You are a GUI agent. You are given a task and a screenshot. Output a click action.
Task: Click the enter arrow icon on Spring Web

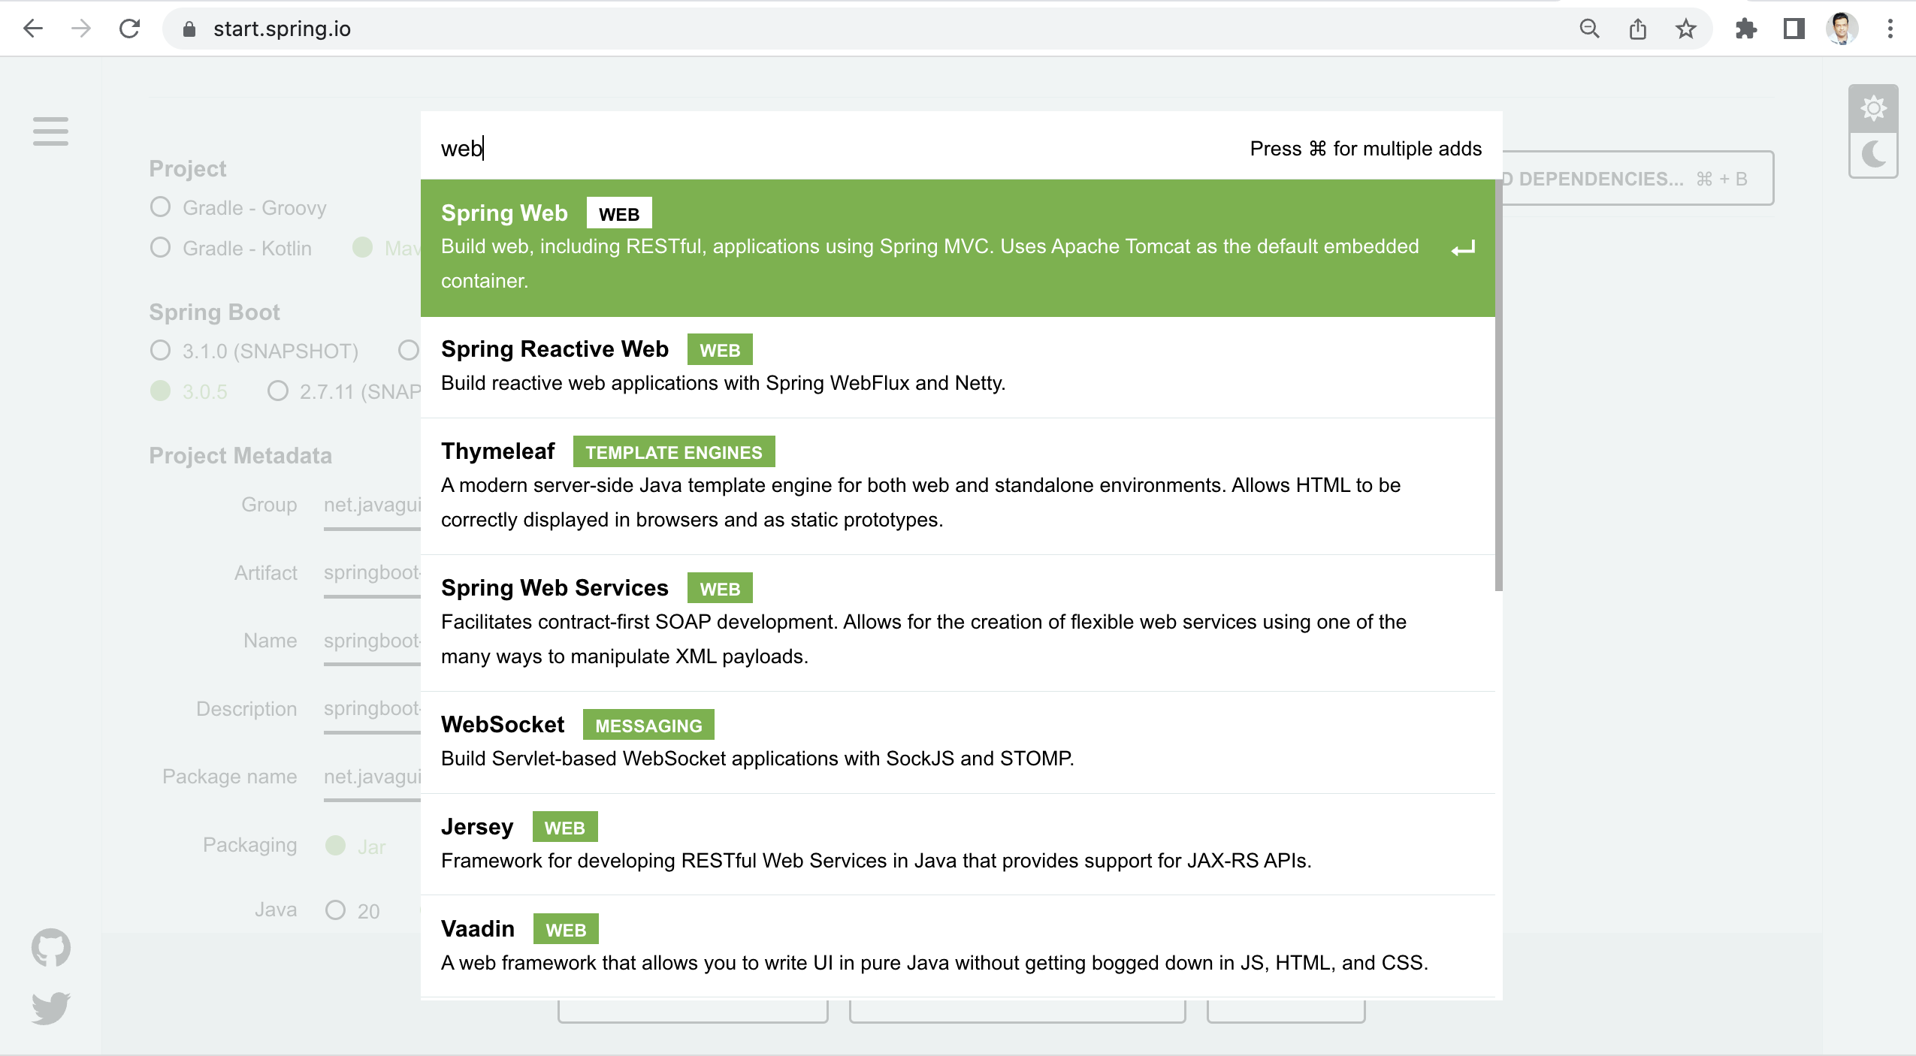[x=1463, y=248]
